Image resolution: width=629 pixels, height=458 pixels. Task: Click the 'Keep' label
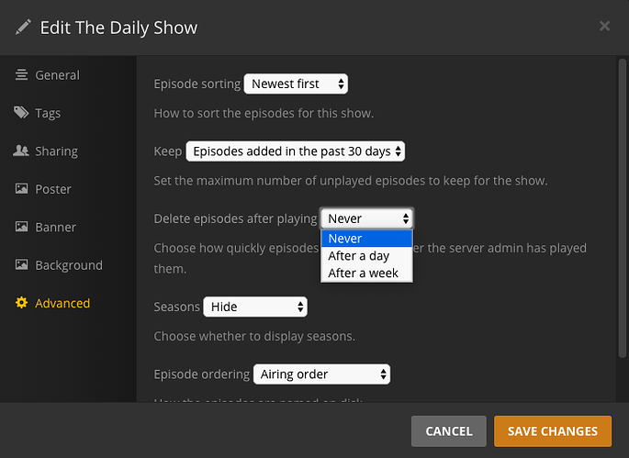168,151
